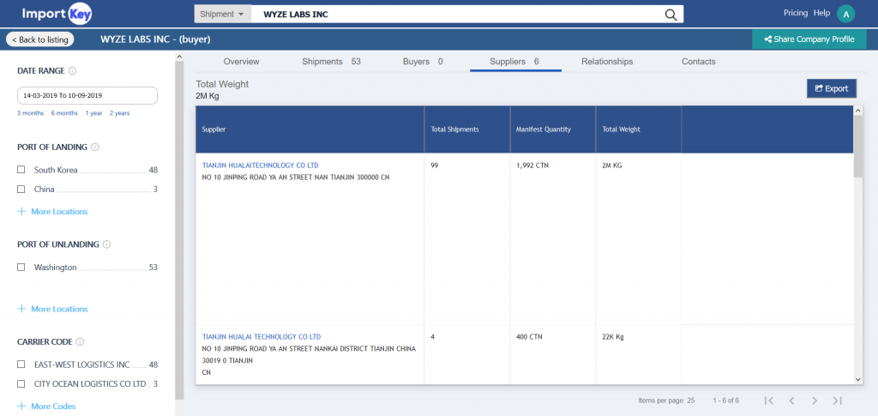Switch to the Shipments tab

(x=331, y=62)
